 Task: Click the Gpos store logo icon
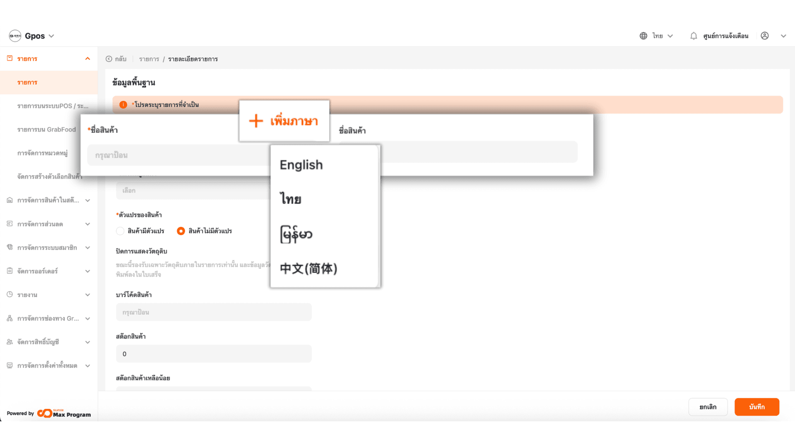click(x=15, y=36)
